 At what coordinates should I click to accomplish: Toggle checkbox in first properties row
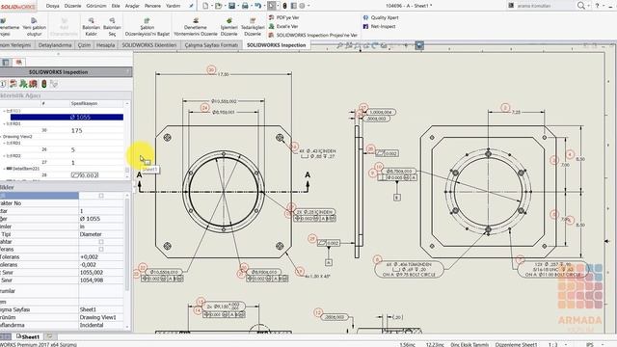tap(101, 196)
